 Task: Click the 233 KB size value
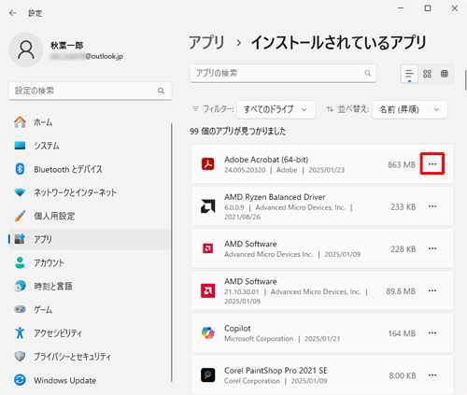point(403,206)
